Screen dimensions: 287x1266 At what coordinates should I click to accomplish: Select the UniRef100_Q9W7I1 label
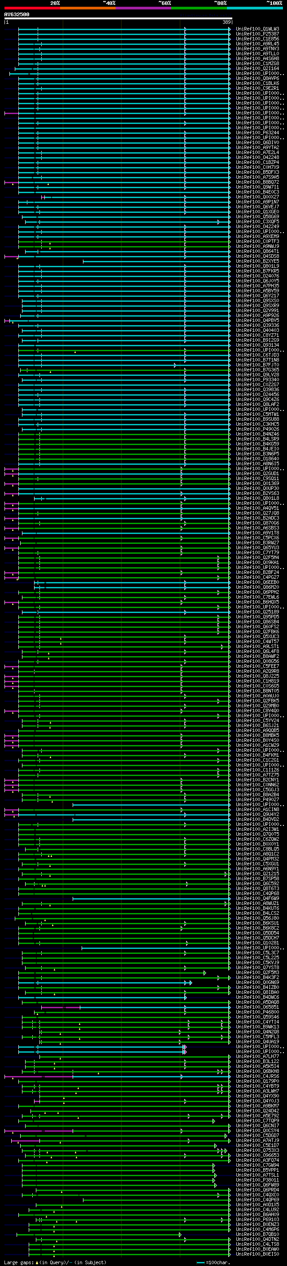click(x=257, y=187)
